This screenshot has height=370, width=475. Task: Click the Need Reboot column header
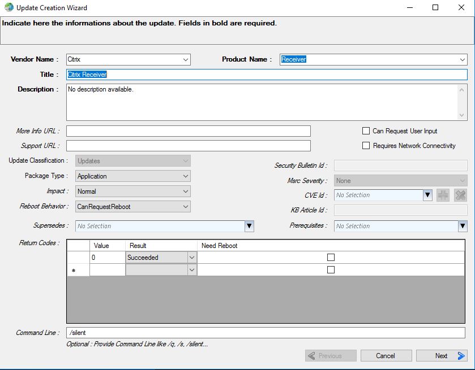point(331,246)
